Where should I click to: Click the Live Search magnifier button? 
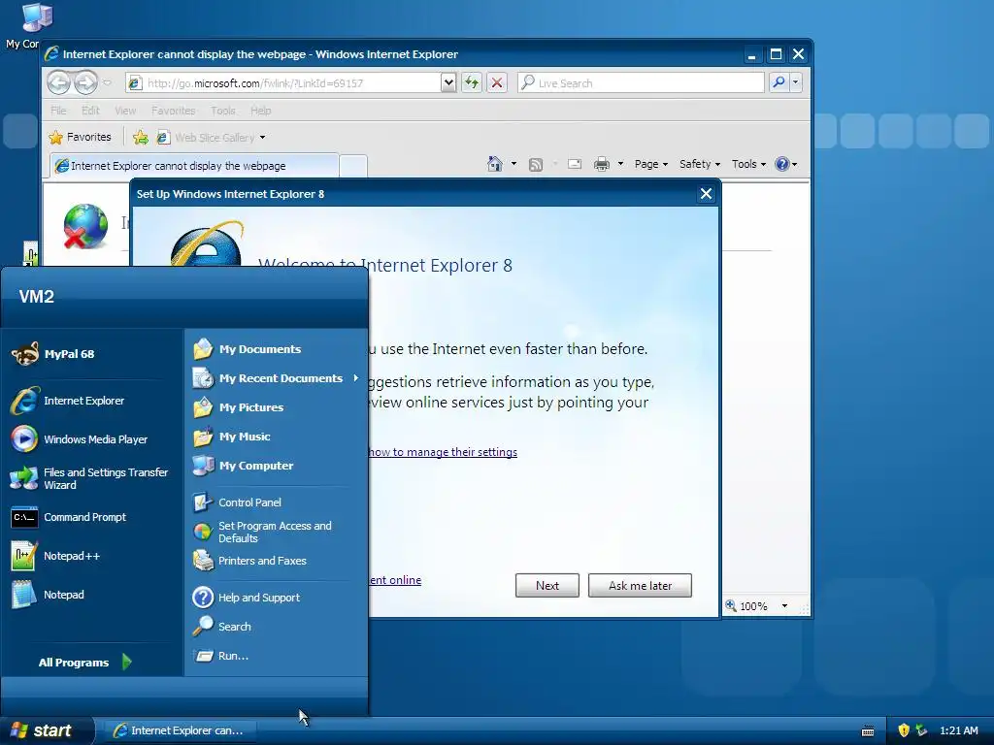point(779,82)
